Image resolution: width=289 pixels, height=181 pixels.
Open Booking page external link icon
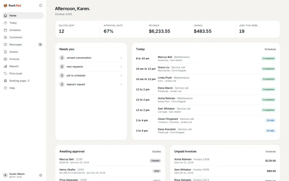[29, 81]
